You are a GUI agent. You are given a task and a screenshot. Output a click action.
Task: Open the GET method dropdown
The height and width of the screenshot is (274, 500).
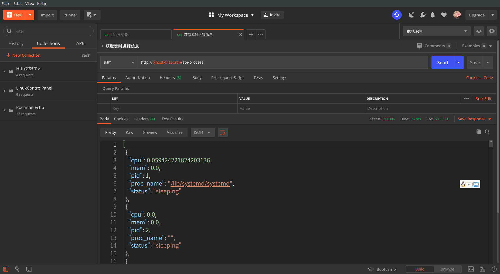119,62
